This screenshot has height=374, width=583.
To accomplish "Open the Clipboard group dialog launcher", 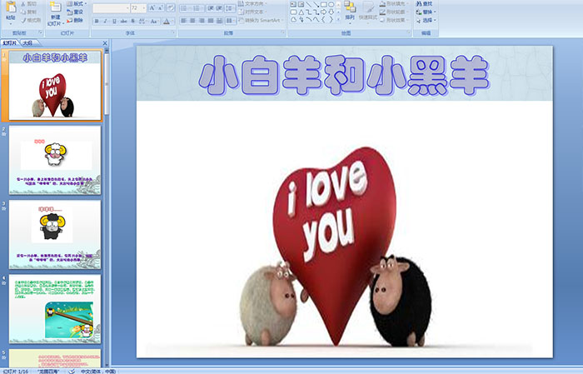I will 41,32.
